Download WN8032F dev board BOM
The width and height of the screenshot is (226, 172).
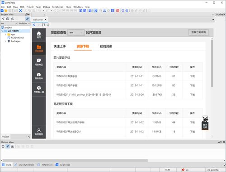[x=193, y=132]
